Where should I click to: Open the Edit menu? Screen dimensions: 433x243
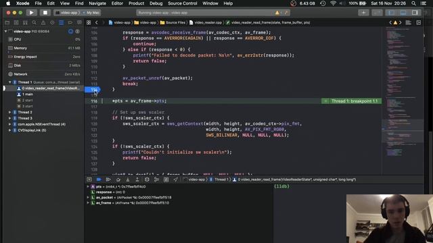tap(51, 3)
